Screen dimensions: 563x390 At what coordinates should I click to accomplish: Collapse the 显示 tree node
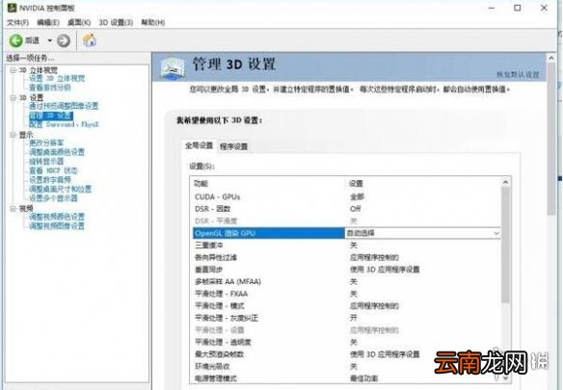[x=13, y=135]
